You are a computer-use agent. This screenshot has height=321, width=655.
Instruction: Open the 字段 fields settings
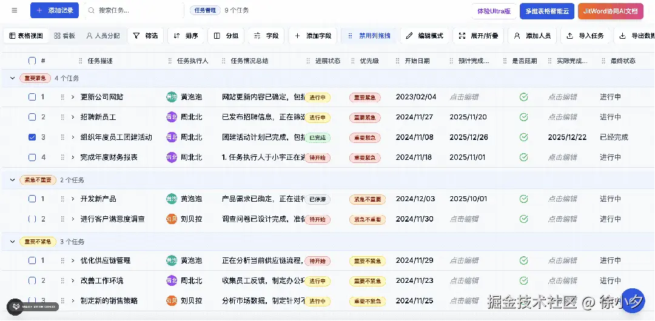click(x=266, y=36)
